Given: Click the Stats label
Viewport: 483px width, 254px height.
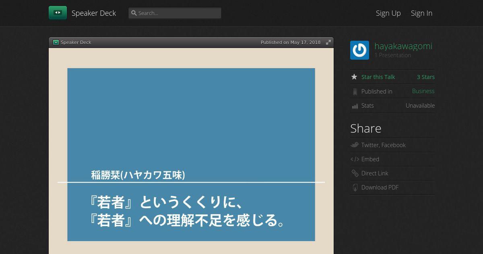Looking at the screenshot, I should pos(367,106).
